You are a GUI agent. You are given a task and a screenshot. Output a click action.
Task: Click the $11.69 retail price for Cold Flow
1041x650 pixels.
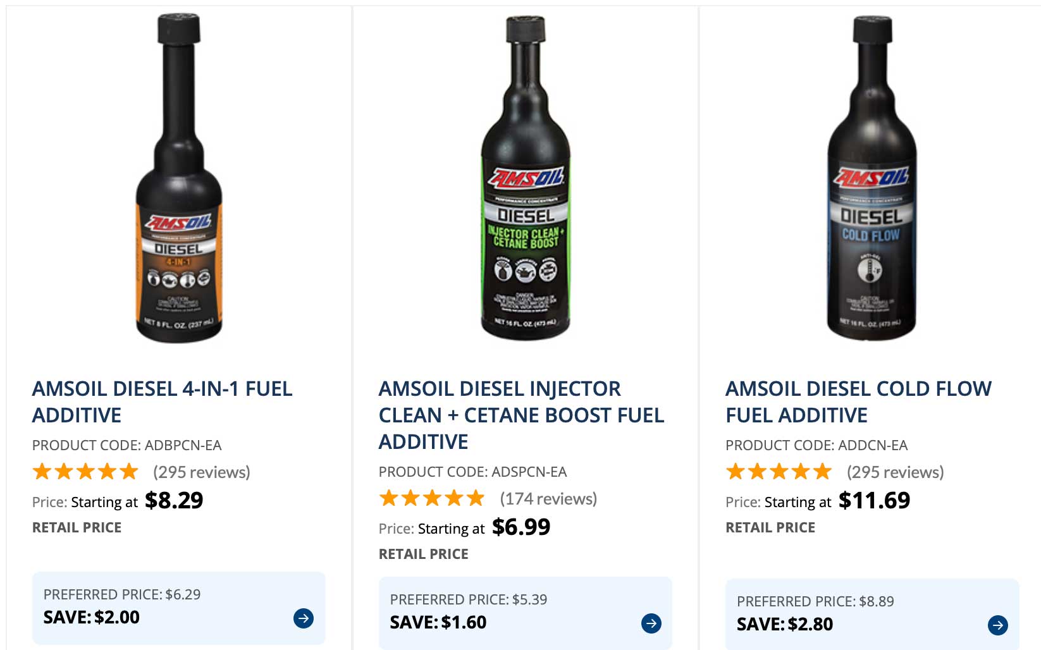coord(875,500)
